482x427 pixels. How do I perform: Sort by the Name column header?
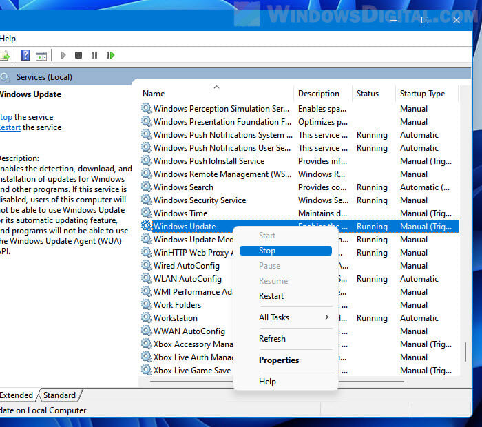pyautogui.click(x=217, y=94)
